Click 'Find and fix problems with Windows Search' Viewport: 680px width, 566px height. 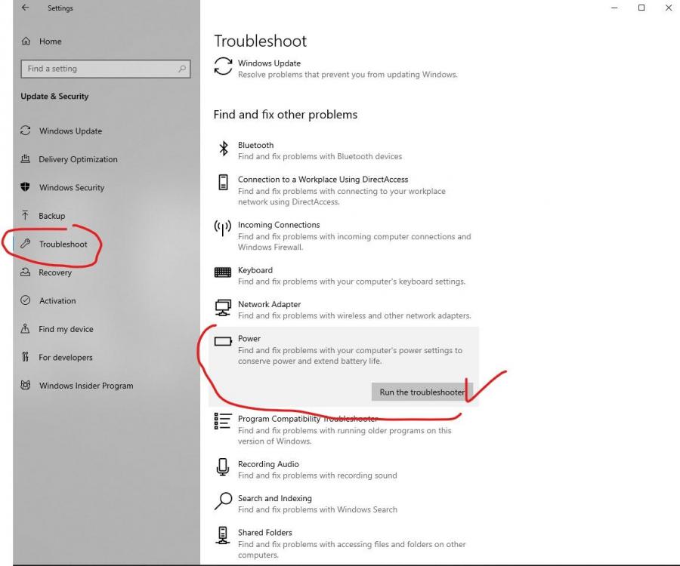(x=317, y=509)
